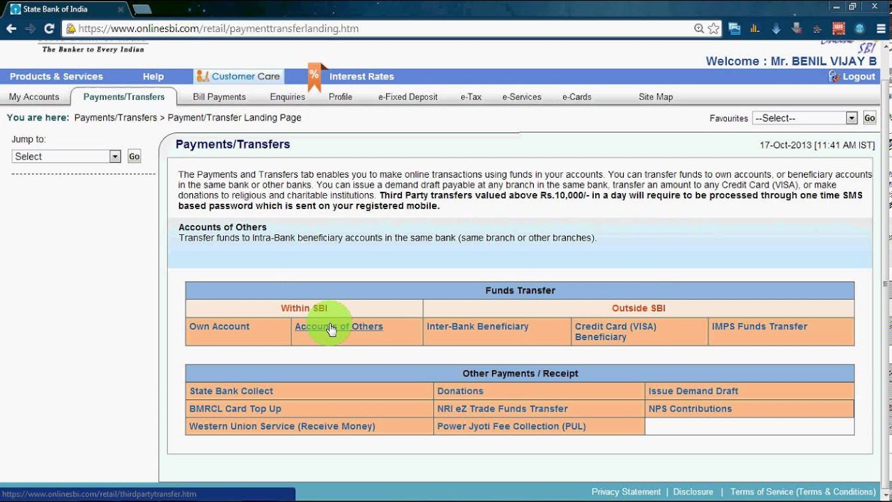Bookmark this page with the star icon
The height and width of the screenshot is (502, 892).
(714, 29)
